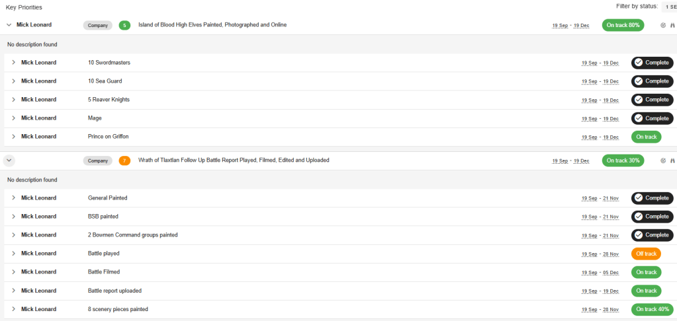677x321 pixels.
Task: Click the On track 80% status badge
Action: click(623, 25)
